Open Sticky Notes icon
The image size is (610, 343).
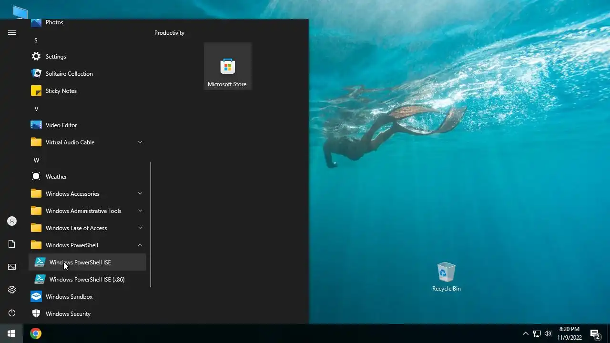pos(36,91)
